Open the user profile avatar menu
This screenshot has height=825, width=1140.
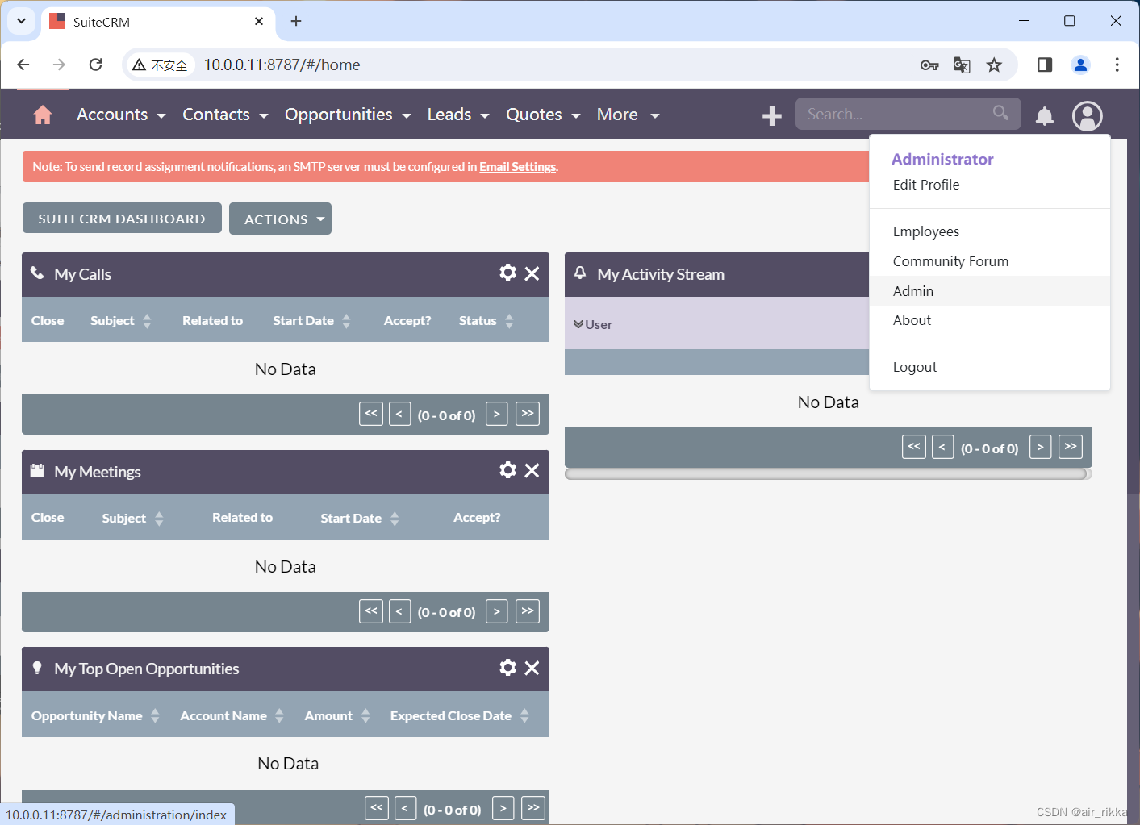1087,116
